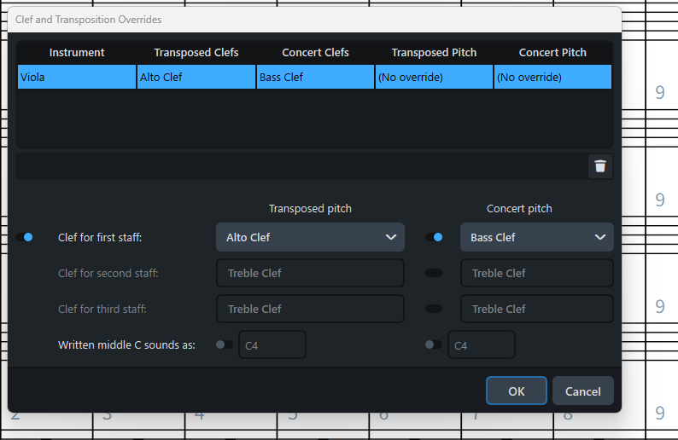Click transposed second staff Treble Clef field
The width and height of the screenshot is (678, 440).
point(310,273)
